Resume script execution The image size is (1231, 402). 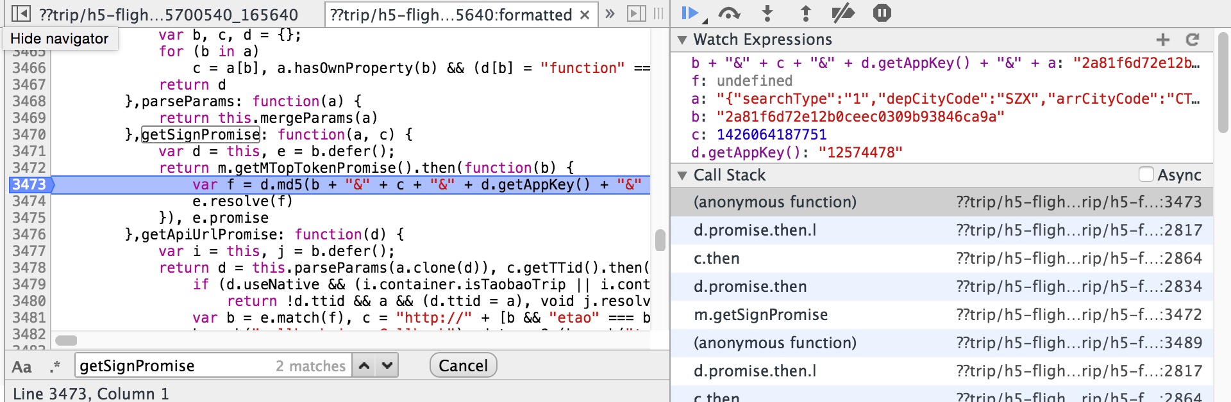pos(691,13)
